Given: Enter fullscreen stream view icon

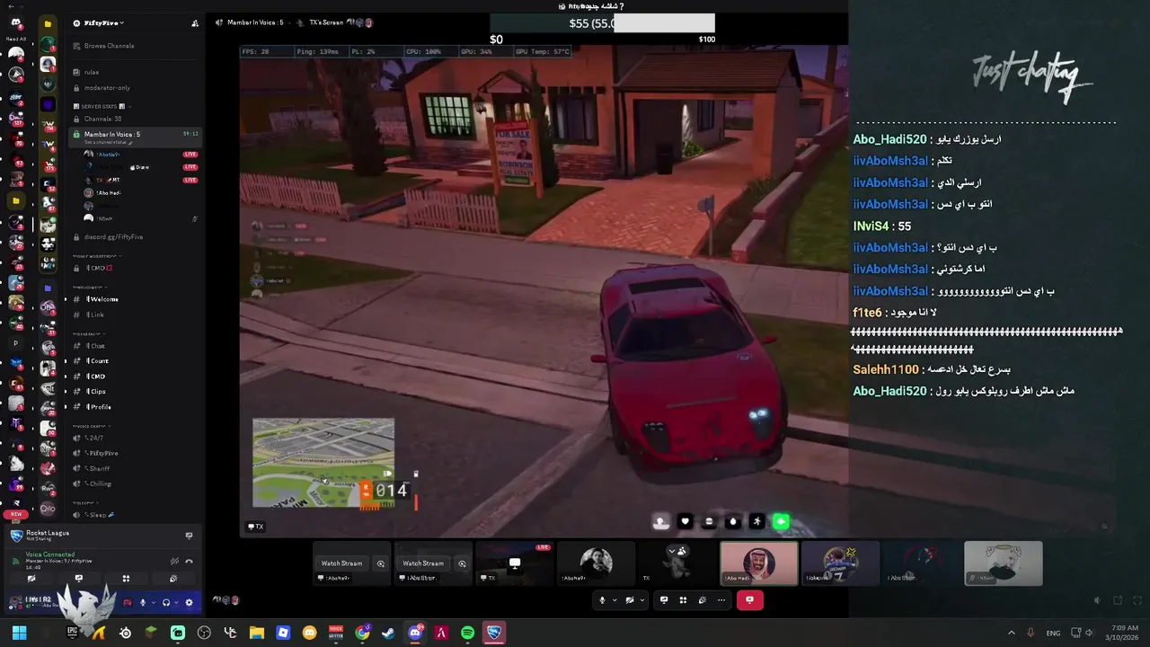Looking at the screenshot, I should [x=1137, y=600].
